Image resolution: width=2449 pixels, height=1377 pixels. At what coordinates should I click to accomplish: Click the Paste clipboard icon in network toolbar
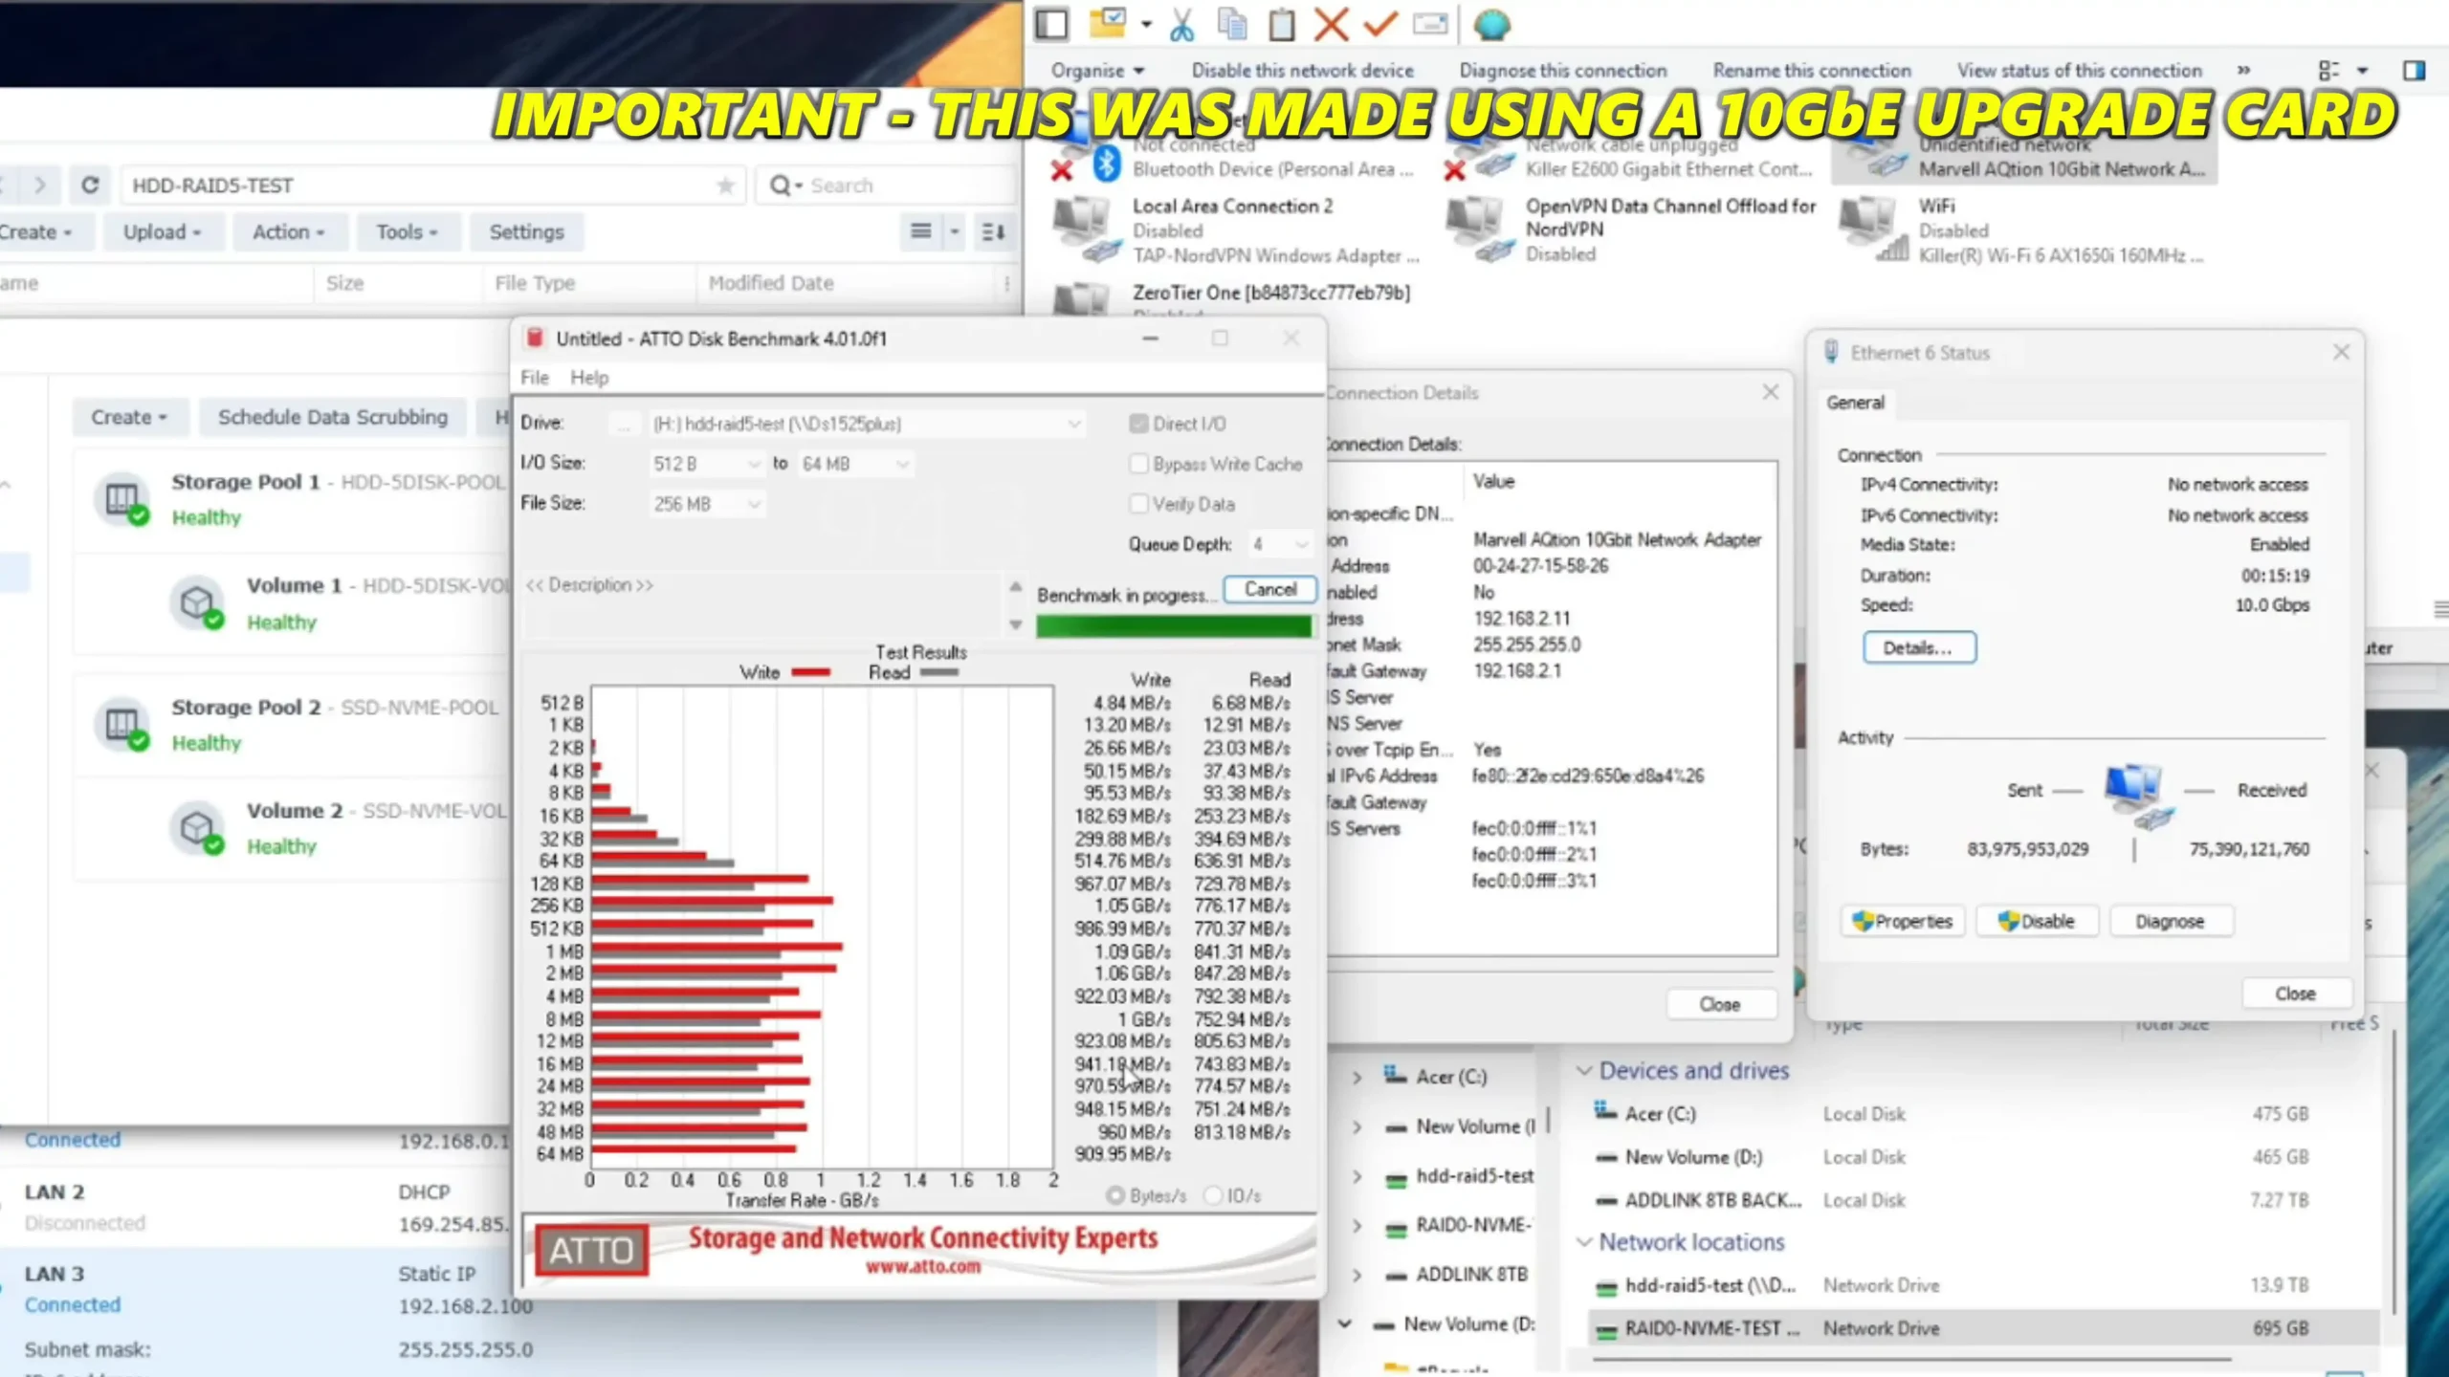1281,25
